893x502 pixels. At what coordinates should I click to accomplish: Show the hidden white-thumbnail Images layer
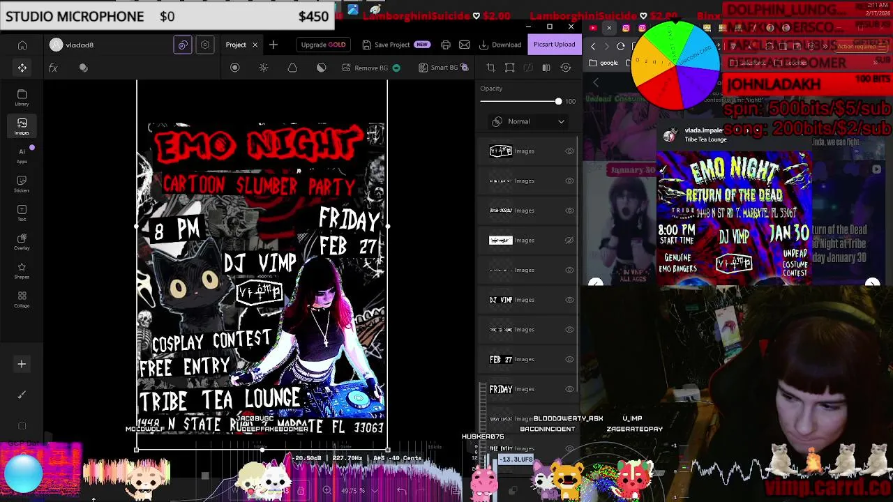(x=569, y=241)
